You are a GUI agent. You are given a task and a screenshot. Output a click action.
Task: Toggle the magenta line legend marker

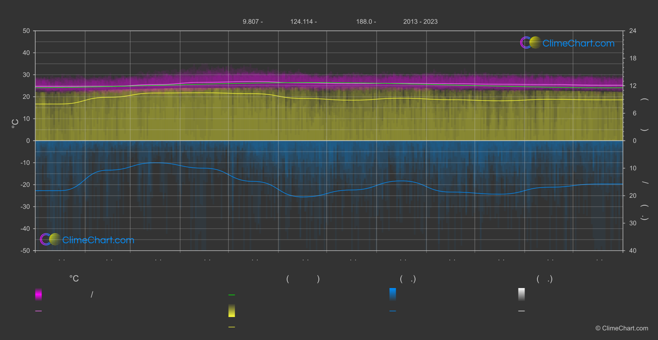coord(38,311)
